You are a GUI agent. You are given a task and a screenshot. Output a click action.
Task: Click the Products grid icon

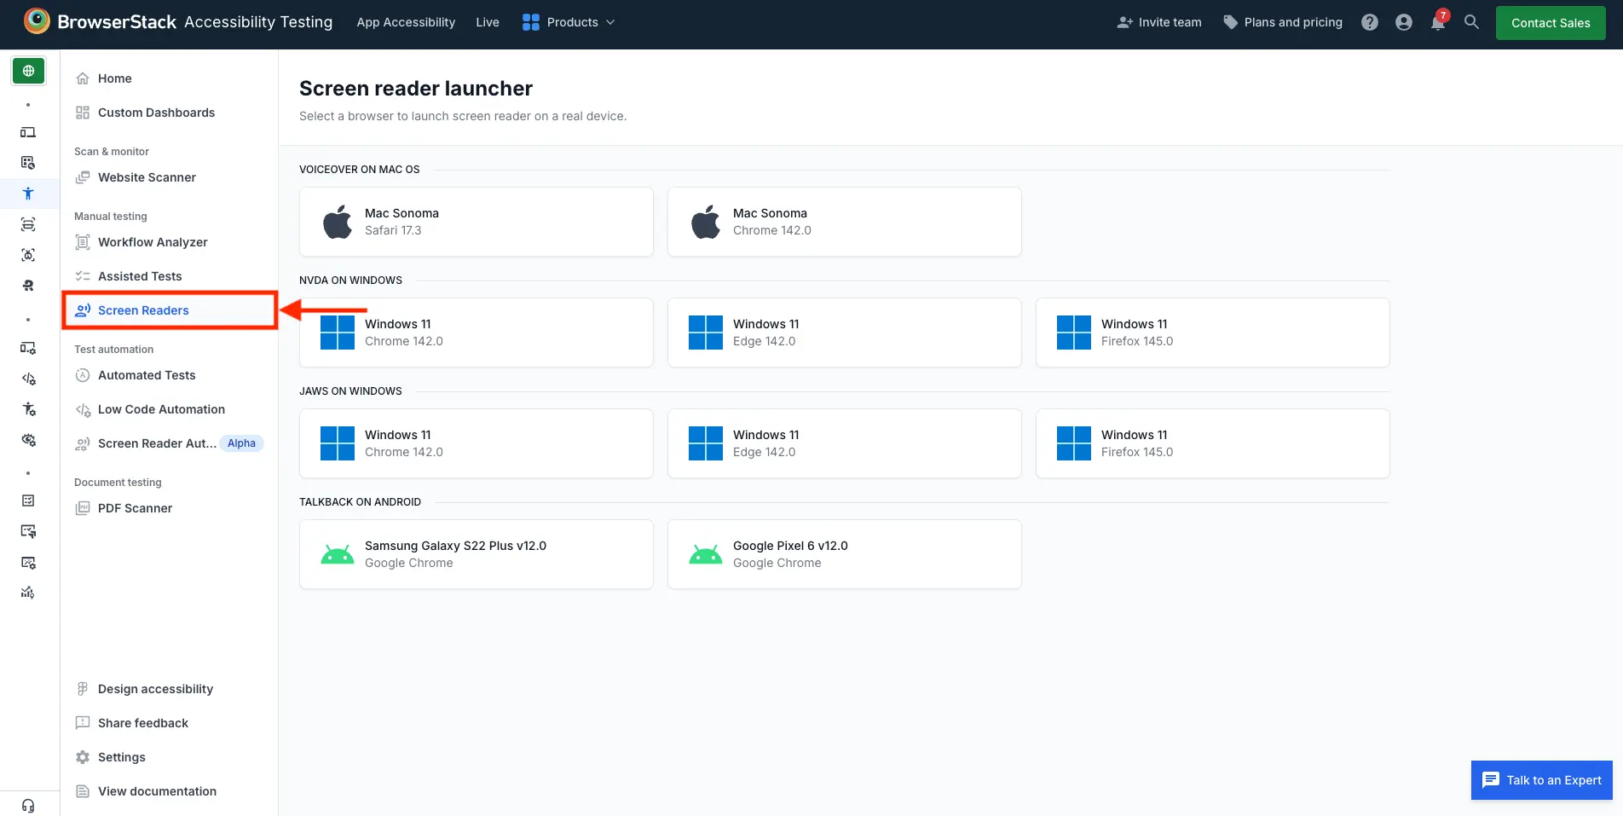[529, 22]
